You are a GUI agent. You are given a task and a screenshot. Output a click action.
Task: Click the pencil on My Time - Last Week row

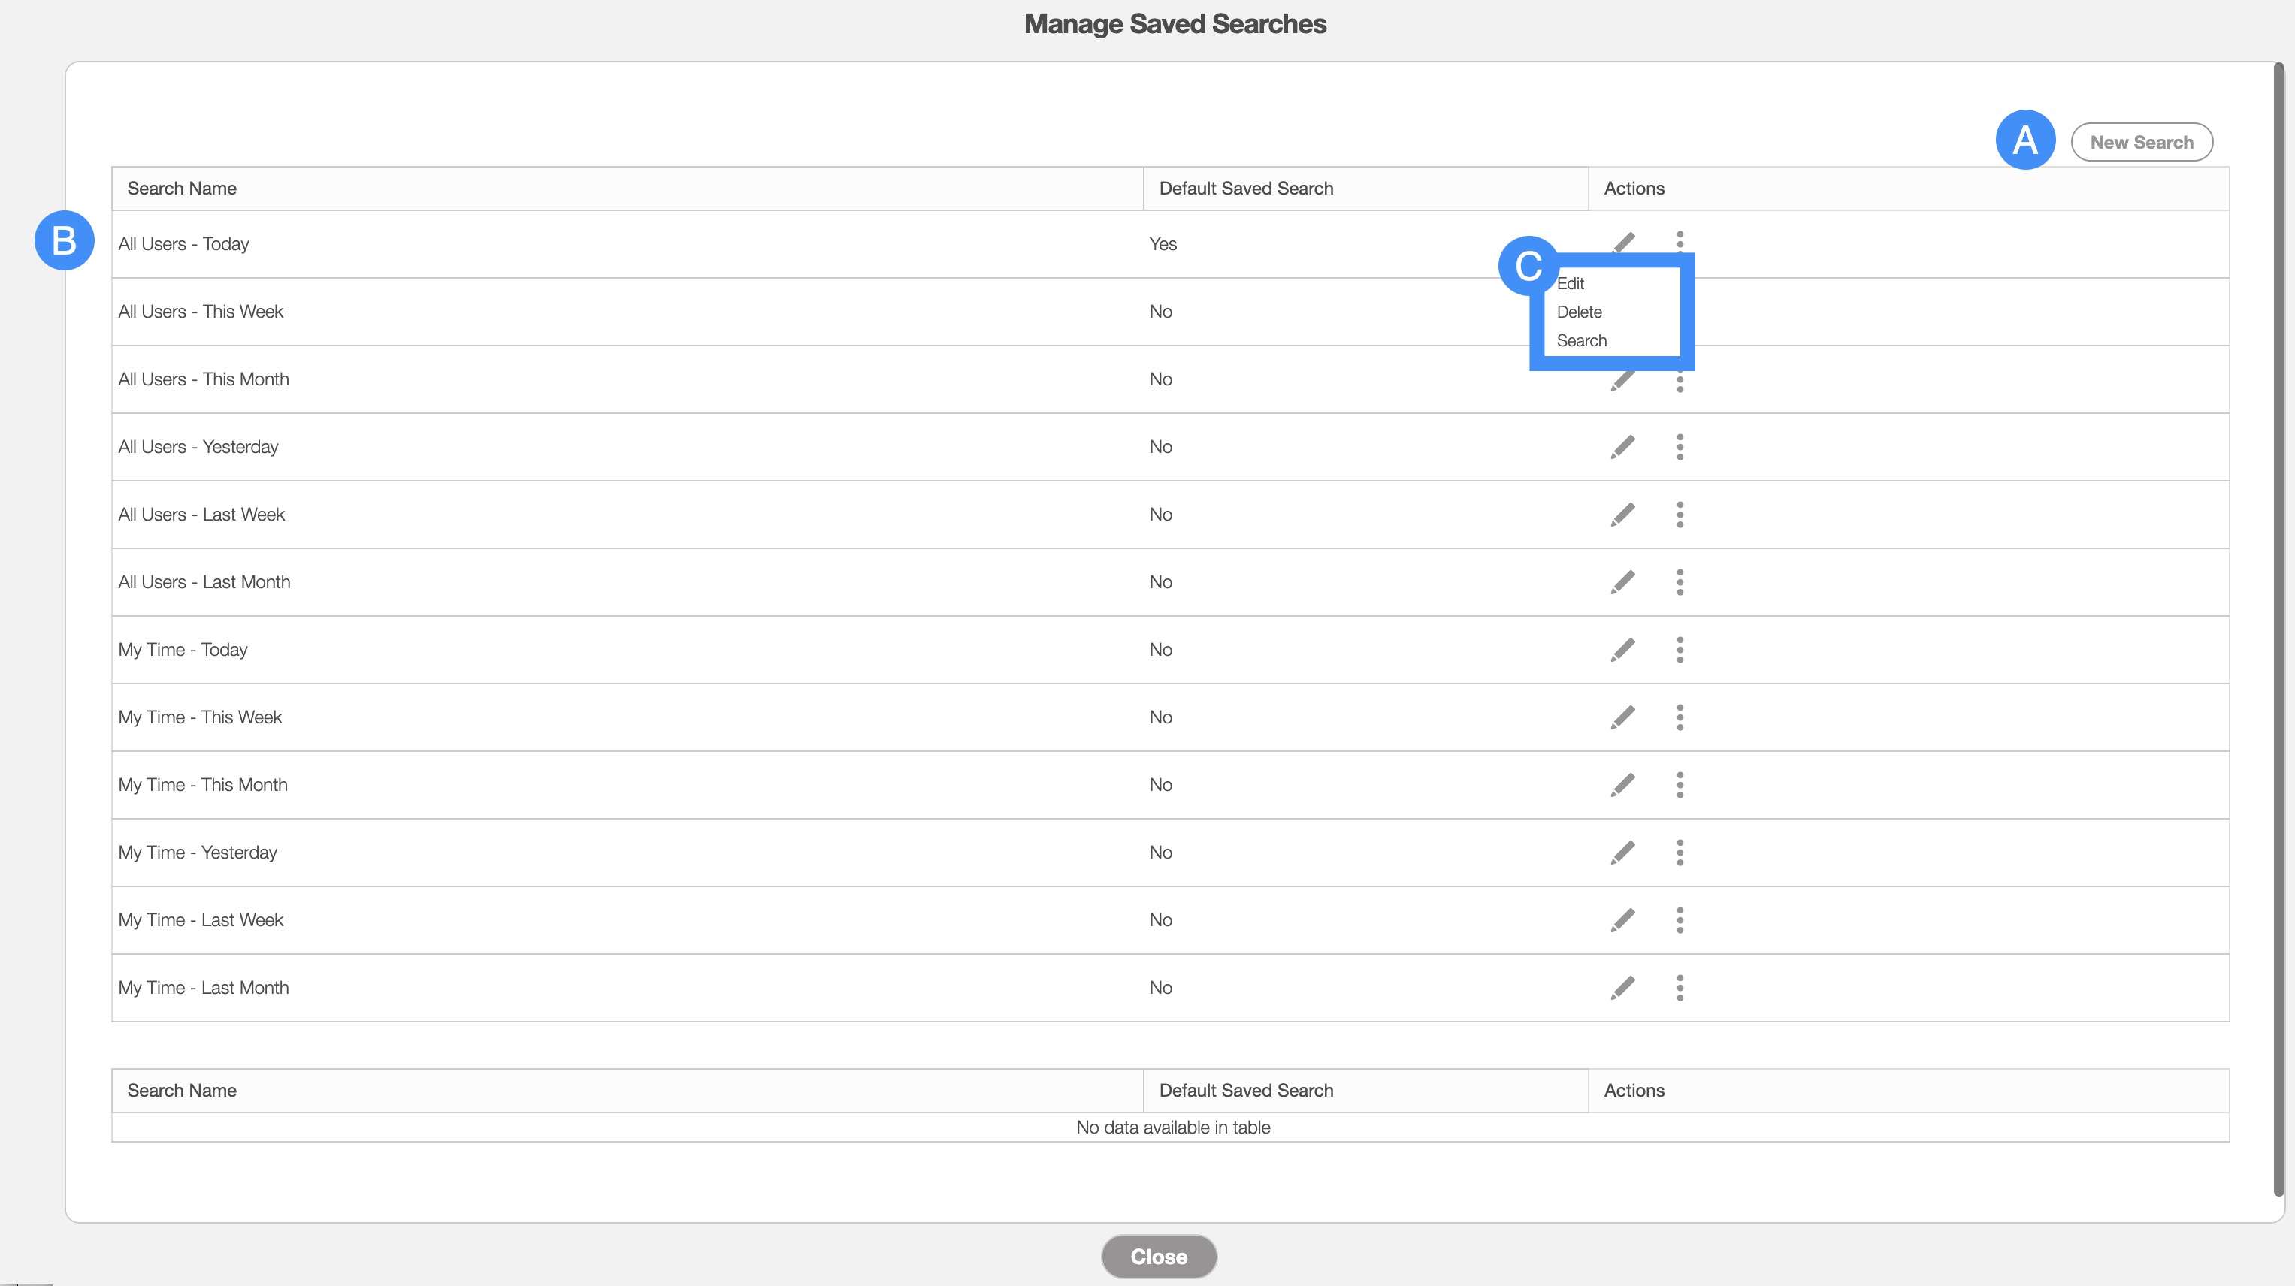(1622, 921)
